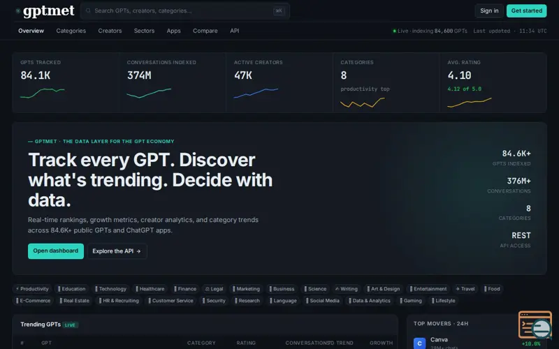Click the Canva avatar icon

pos(419,343)
